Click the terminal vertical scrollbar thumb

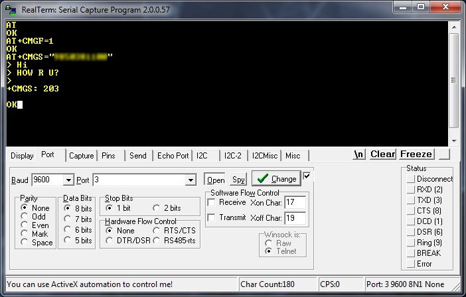pos(454,80)
